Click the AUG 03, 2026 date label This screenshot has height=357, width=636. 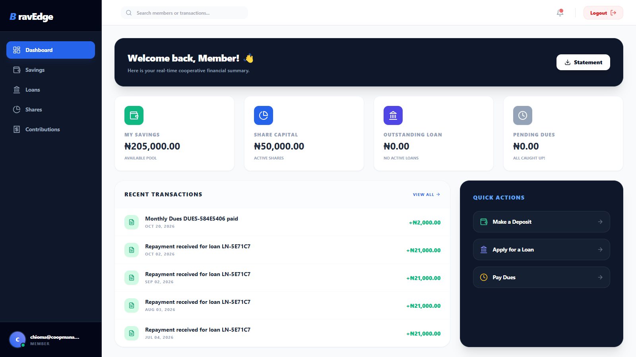coord(160,310)
